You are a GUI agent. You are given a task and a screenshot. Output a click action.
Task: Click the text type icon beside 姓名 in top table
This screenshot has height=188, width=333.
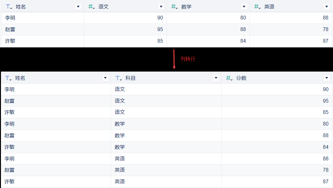(9, 7)
